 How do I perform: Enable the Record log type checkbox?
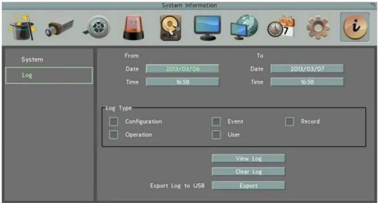(290, 122)
